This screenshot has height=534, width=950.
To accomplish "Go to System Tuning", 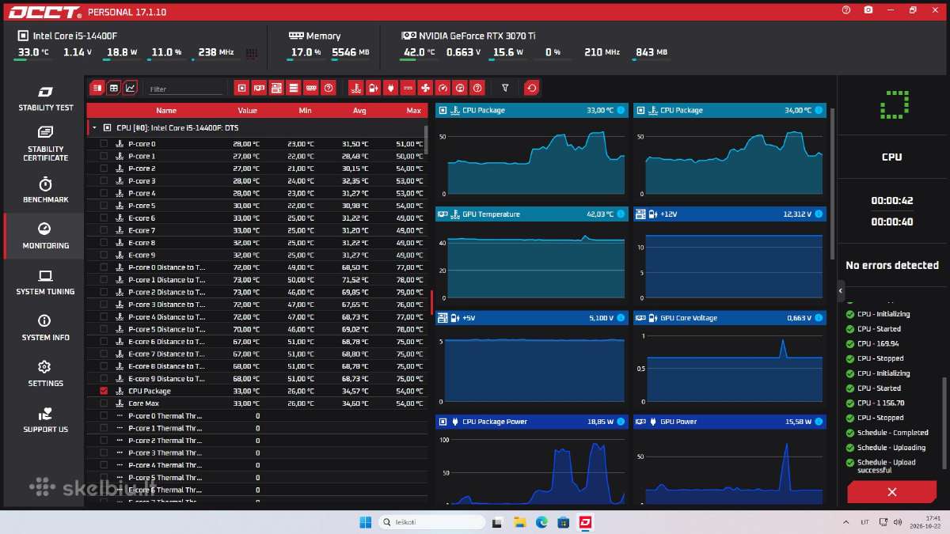I will [x=45, y=282].
